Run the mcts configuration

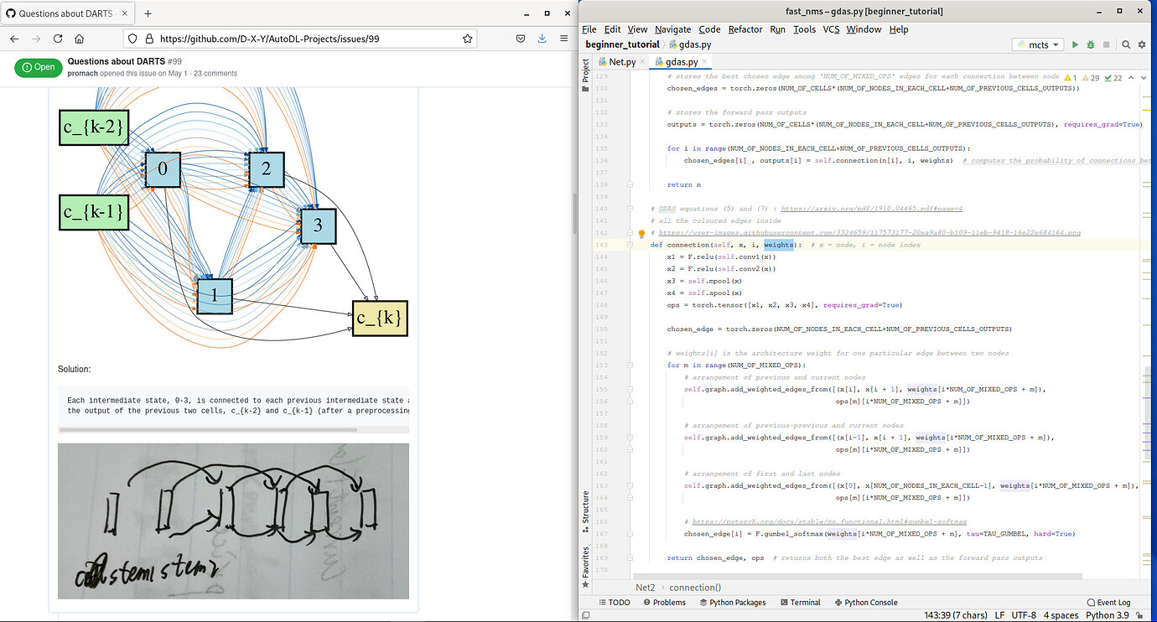1075,44
